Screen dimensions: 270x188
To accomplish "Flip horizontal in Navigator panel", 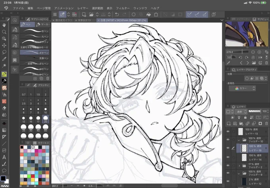I will (x=260, y=57).
